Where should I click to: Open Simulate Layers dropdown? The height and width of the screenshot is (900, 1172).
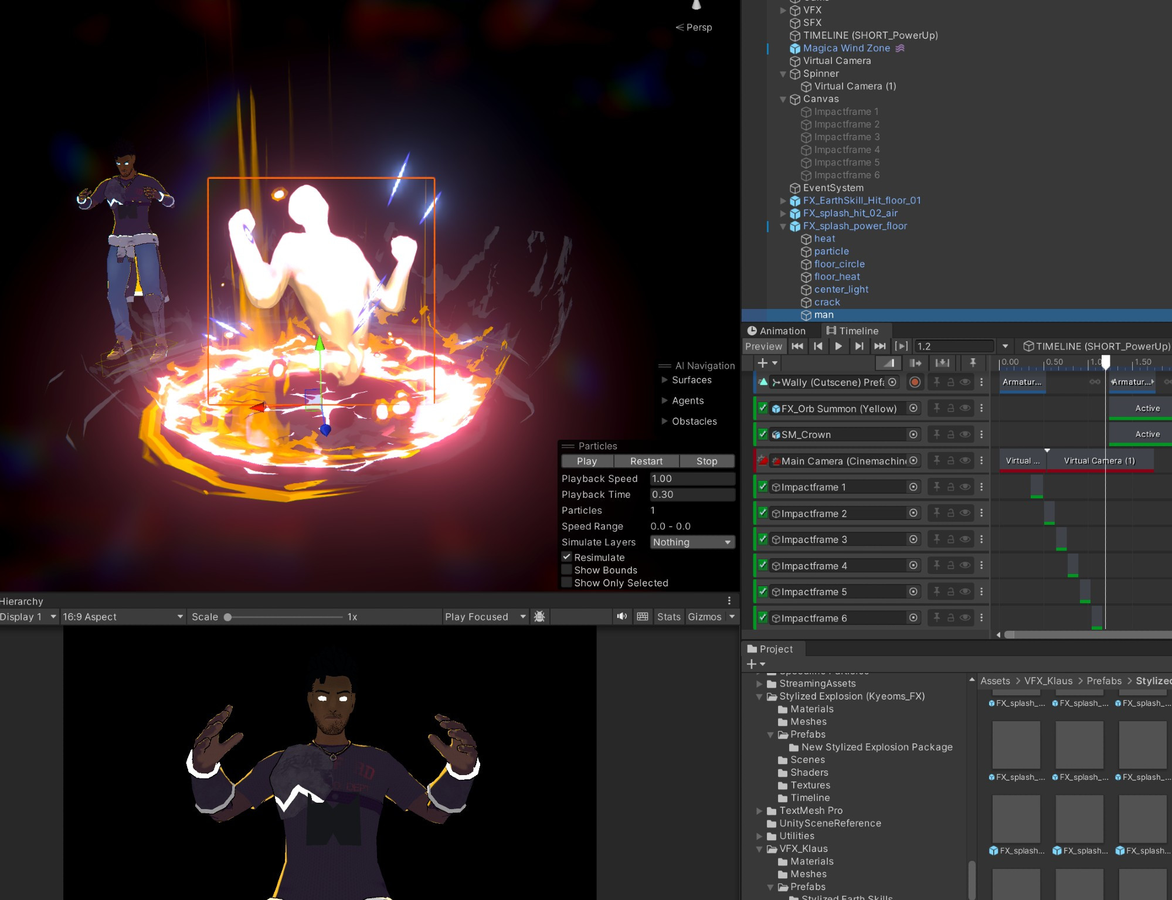[x=692, y=542]
